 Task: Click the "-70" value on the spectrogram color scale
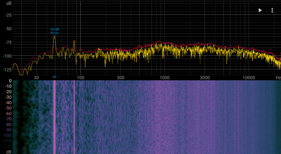8,119
